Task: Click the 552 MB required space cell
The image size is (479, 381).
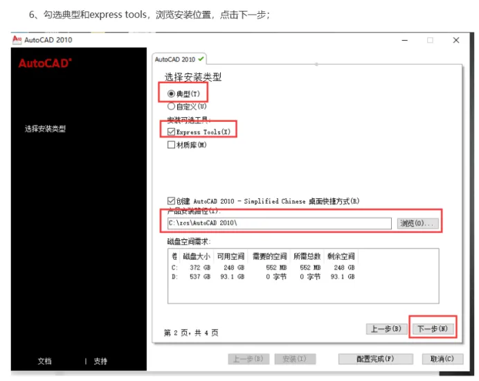Action: 276,267
